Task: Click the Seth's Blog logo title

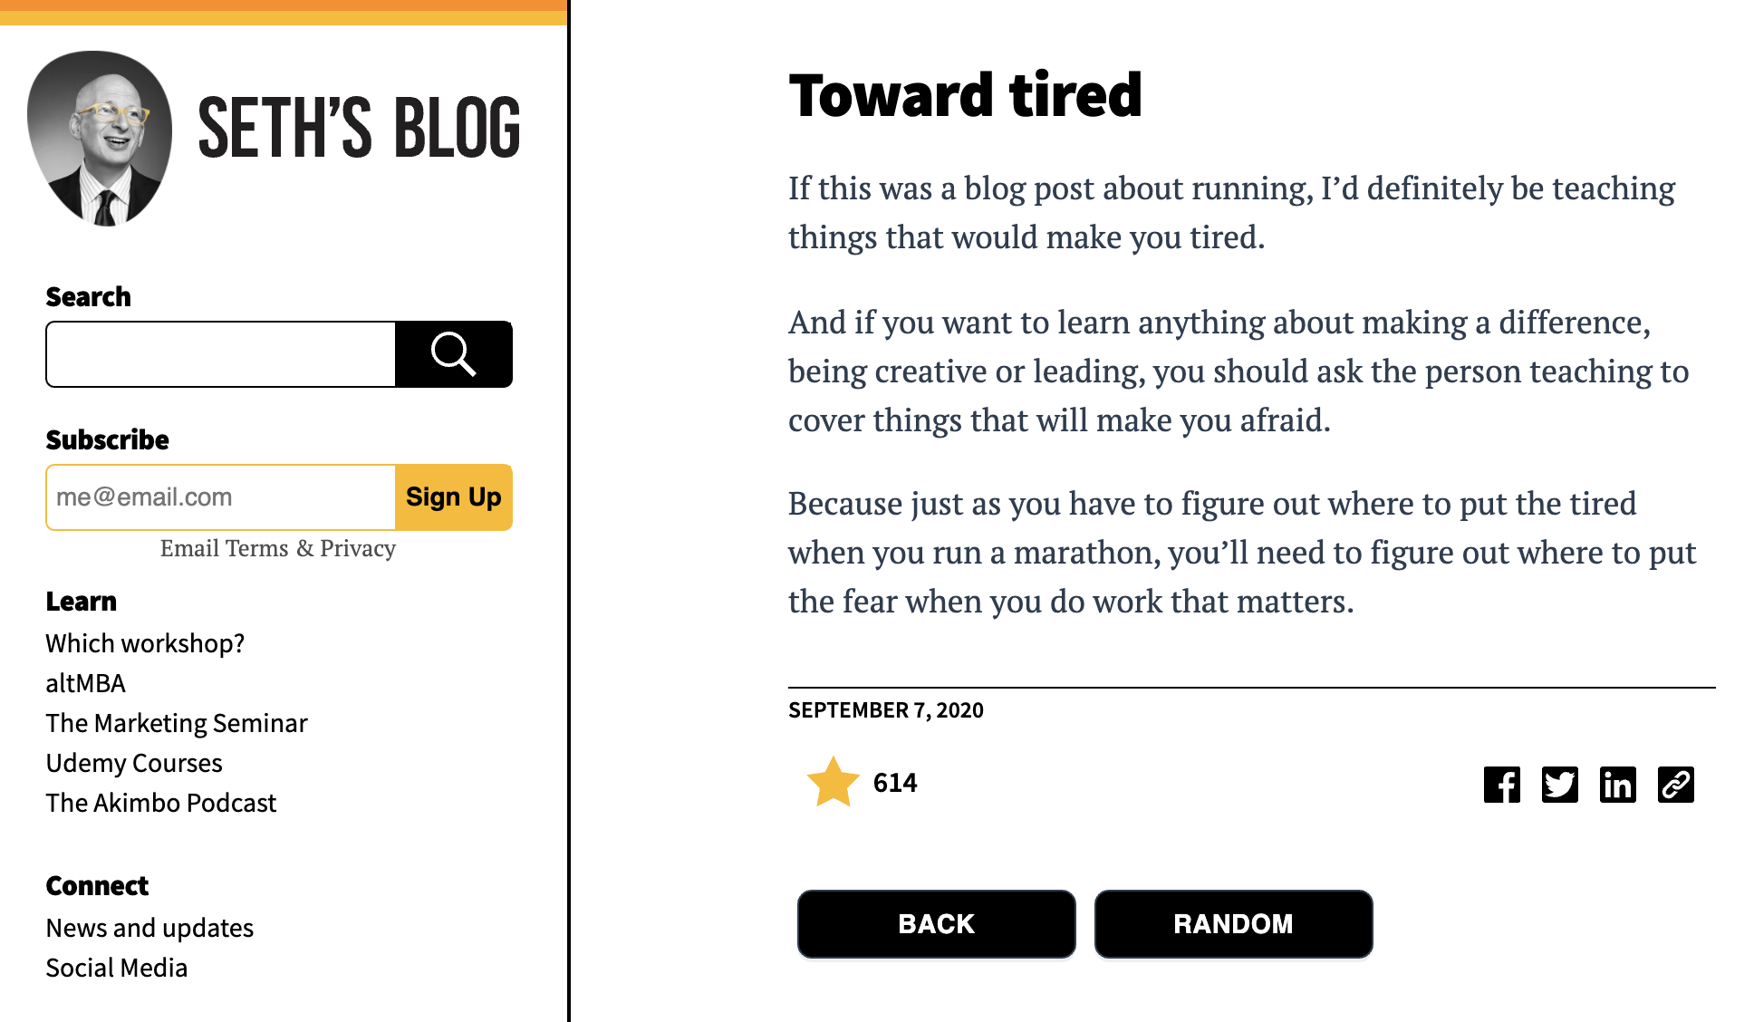Action: 359,129
